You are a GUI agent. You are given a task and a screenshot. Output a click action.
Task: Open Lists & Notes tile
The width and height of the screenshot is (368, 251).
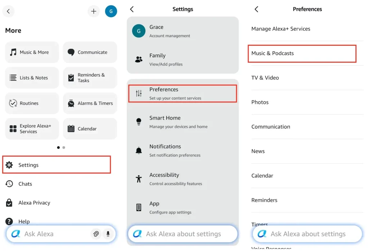(32, 78)
